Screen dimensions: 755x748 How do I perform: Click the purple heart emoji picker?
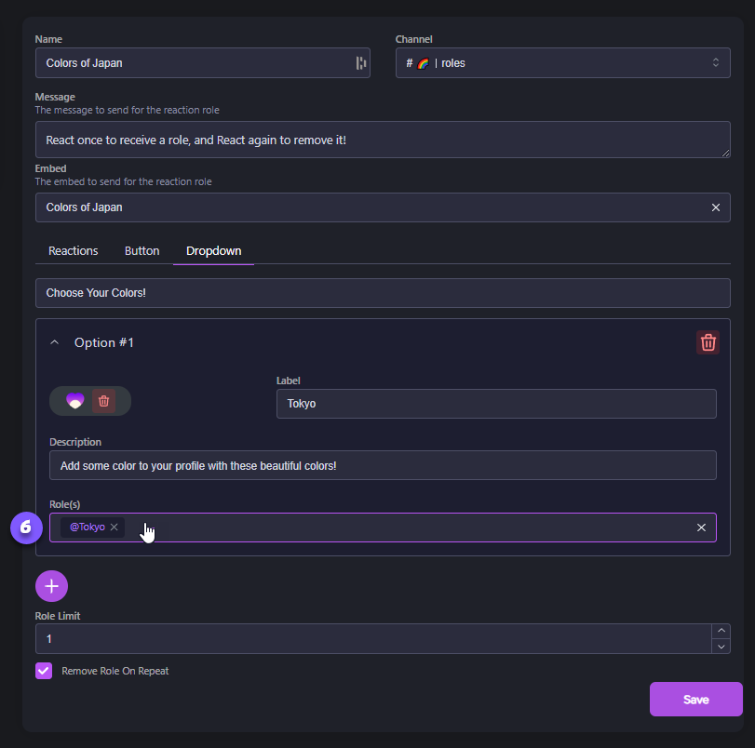[x=75, y=401]
